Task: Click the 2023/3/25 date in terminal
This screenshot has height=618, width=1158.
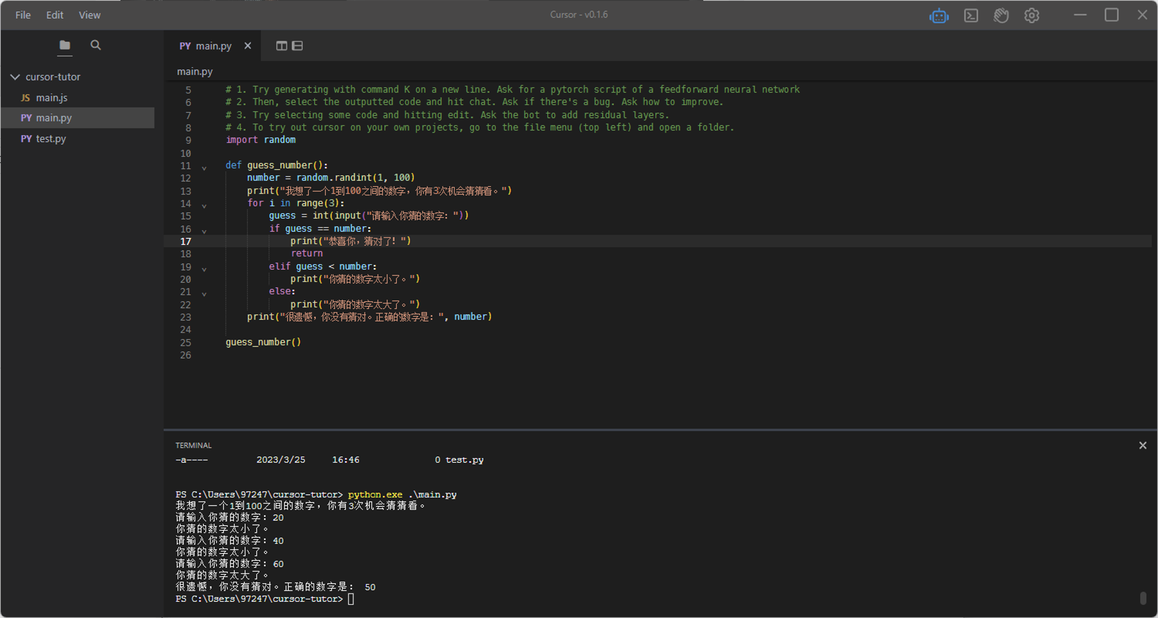Action: click(x=281, y=460)
